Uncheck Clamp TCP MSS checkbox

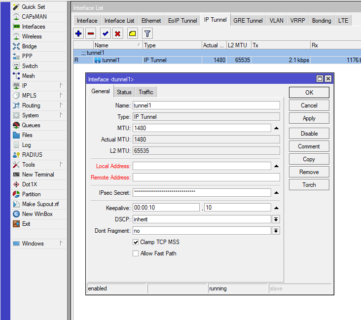[136, 242]
